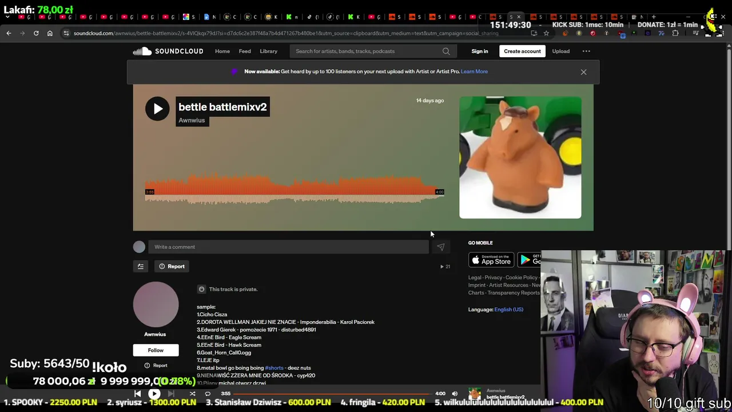The height and width of the screenshot is (412, 732).
Task: Open Artist Resources footer link
Action: click(508, 285)
